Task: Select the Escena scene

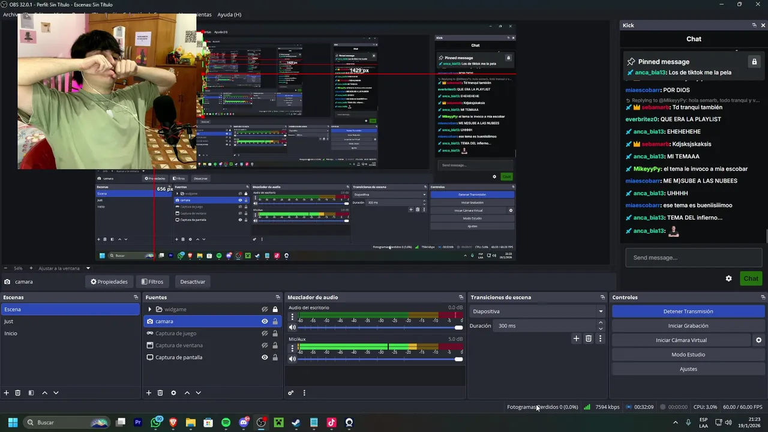Action: tap(70, 310)
